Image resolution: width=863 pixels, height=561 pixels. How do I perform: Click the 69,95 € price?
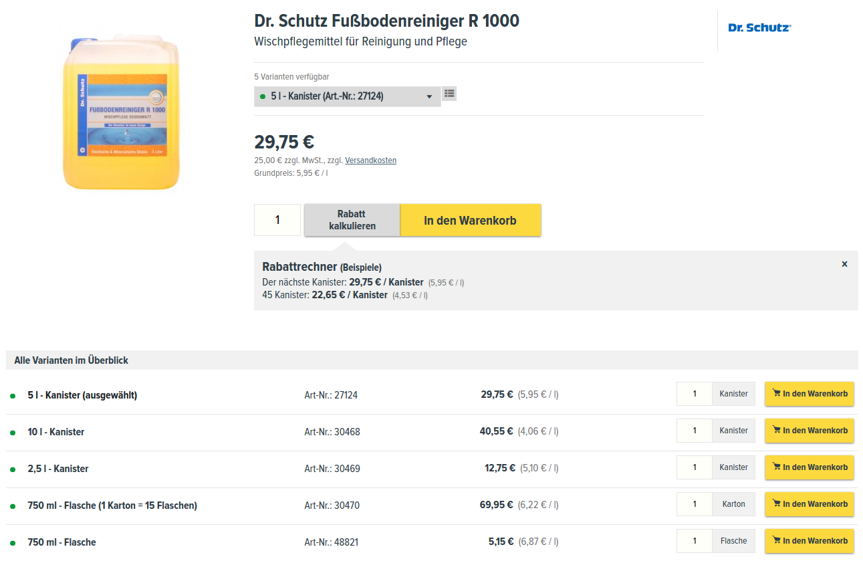pos(496,505)
